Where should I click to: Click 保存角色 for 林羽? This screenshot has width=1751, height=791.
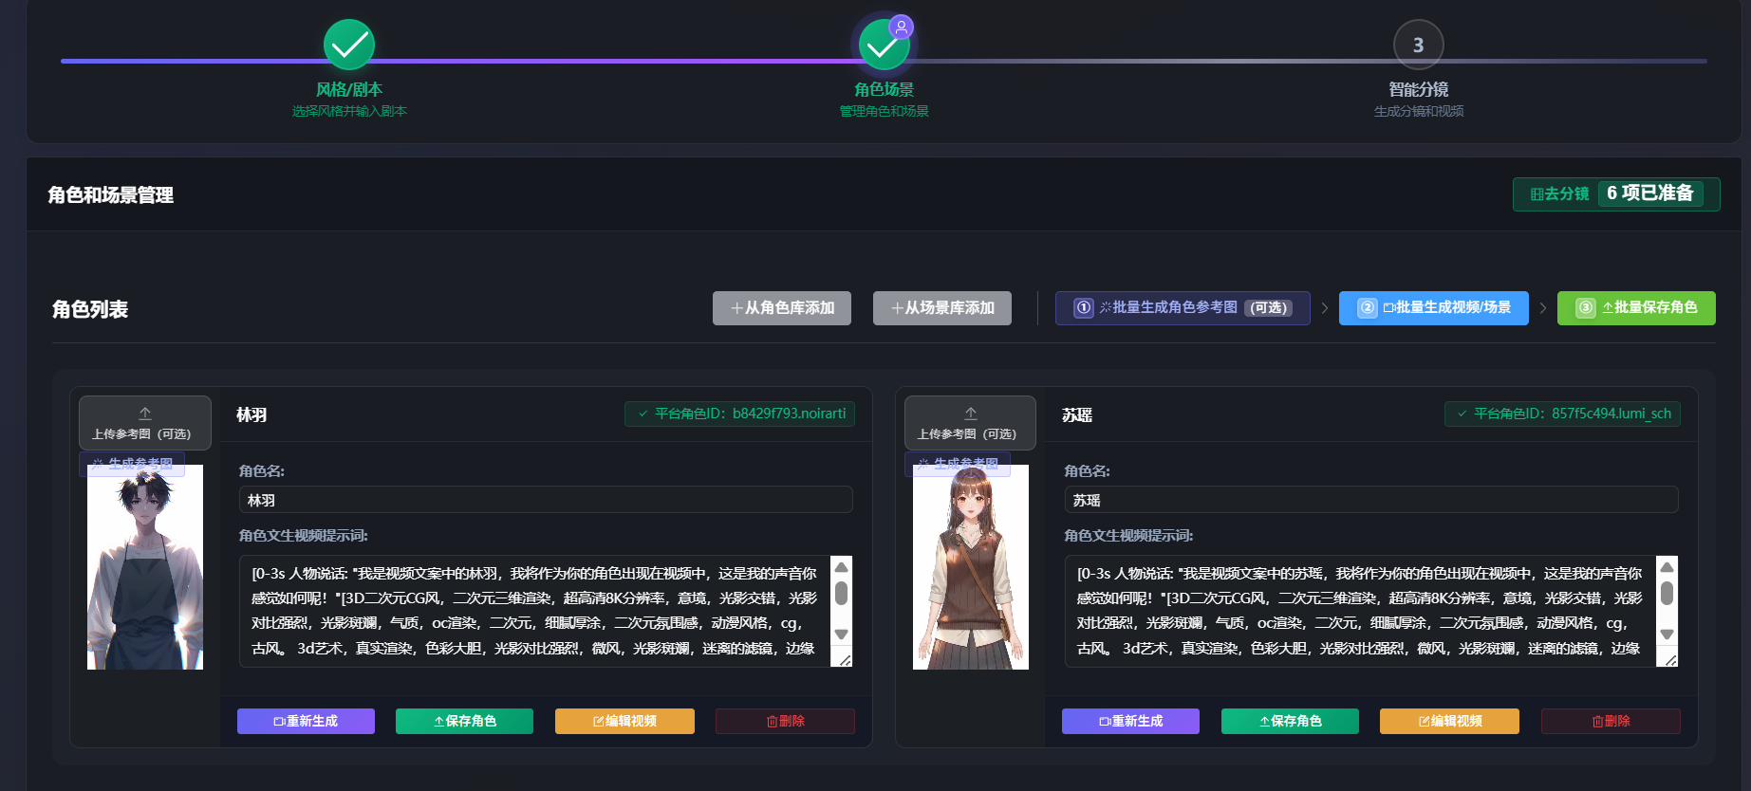coord(464,722)
